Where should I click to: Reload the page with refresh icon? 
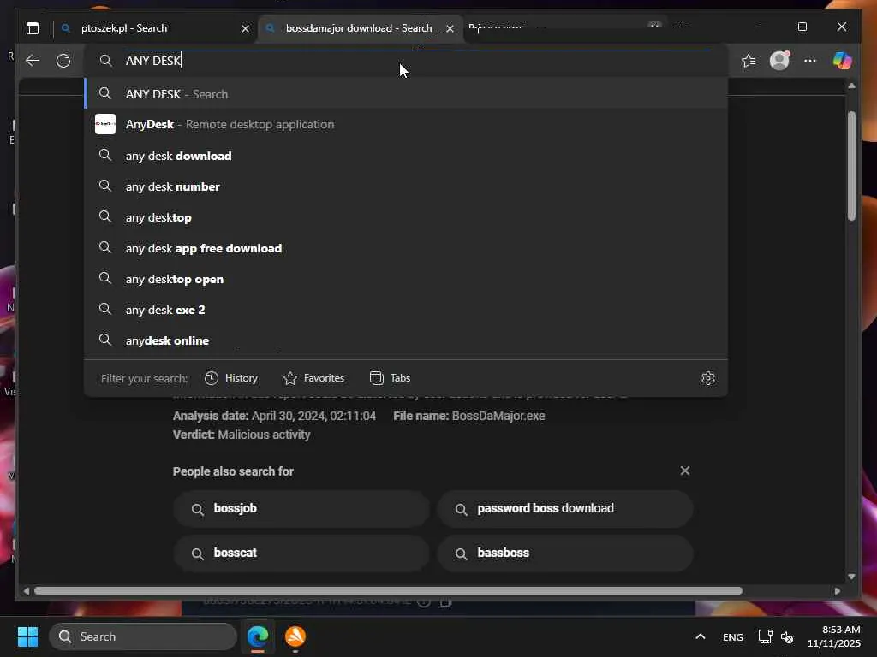click(x=63, y=61)
